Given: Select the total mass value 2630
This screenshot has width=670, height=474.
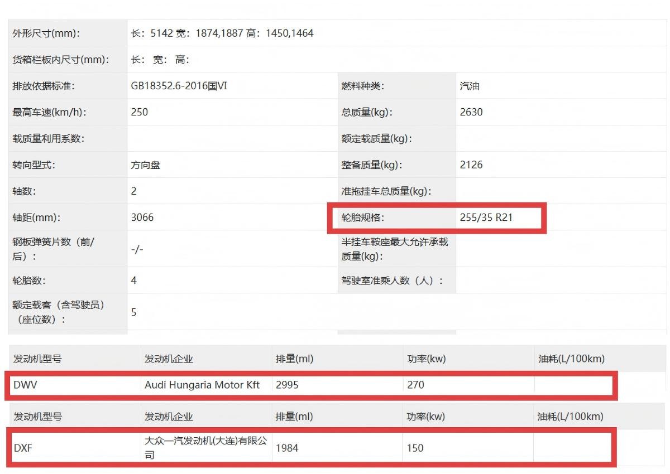Looking at the screenshot, I should click(472, 112).
